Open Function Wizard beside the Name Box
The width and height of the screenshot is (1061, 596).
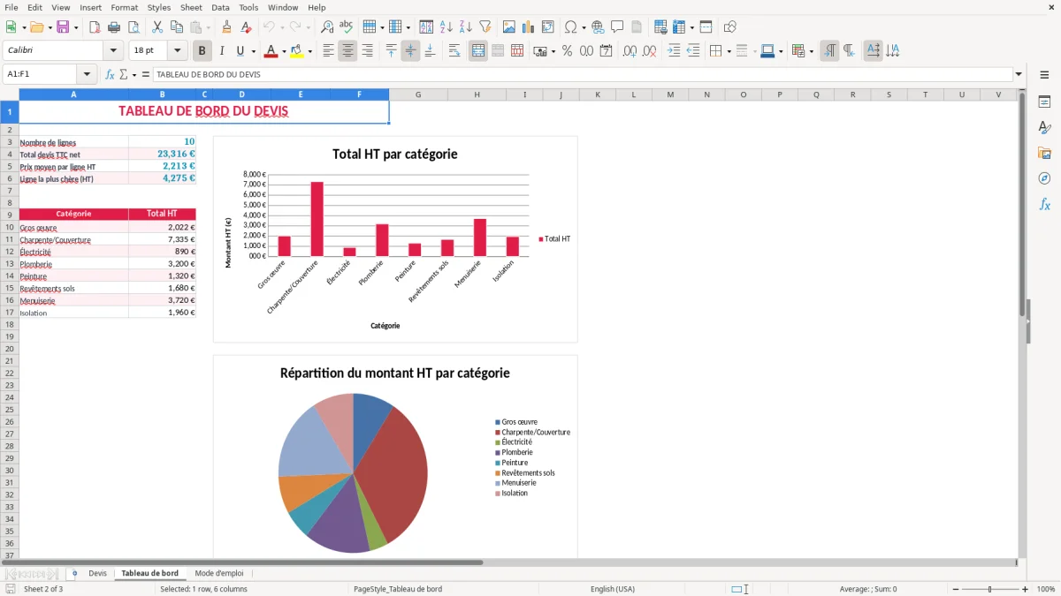click(111, 75)
